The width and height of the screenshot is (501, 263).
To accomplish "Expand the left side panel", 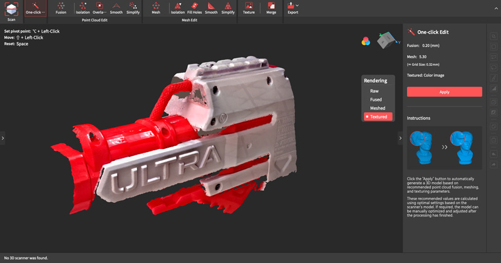I will point(3,138).
